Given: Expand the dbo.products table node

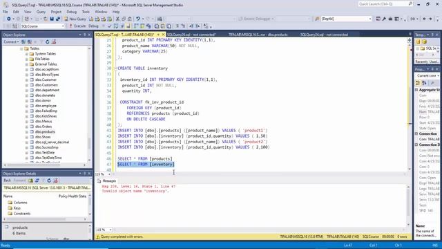Looking at the screenshot, I should tap(27, 132).
